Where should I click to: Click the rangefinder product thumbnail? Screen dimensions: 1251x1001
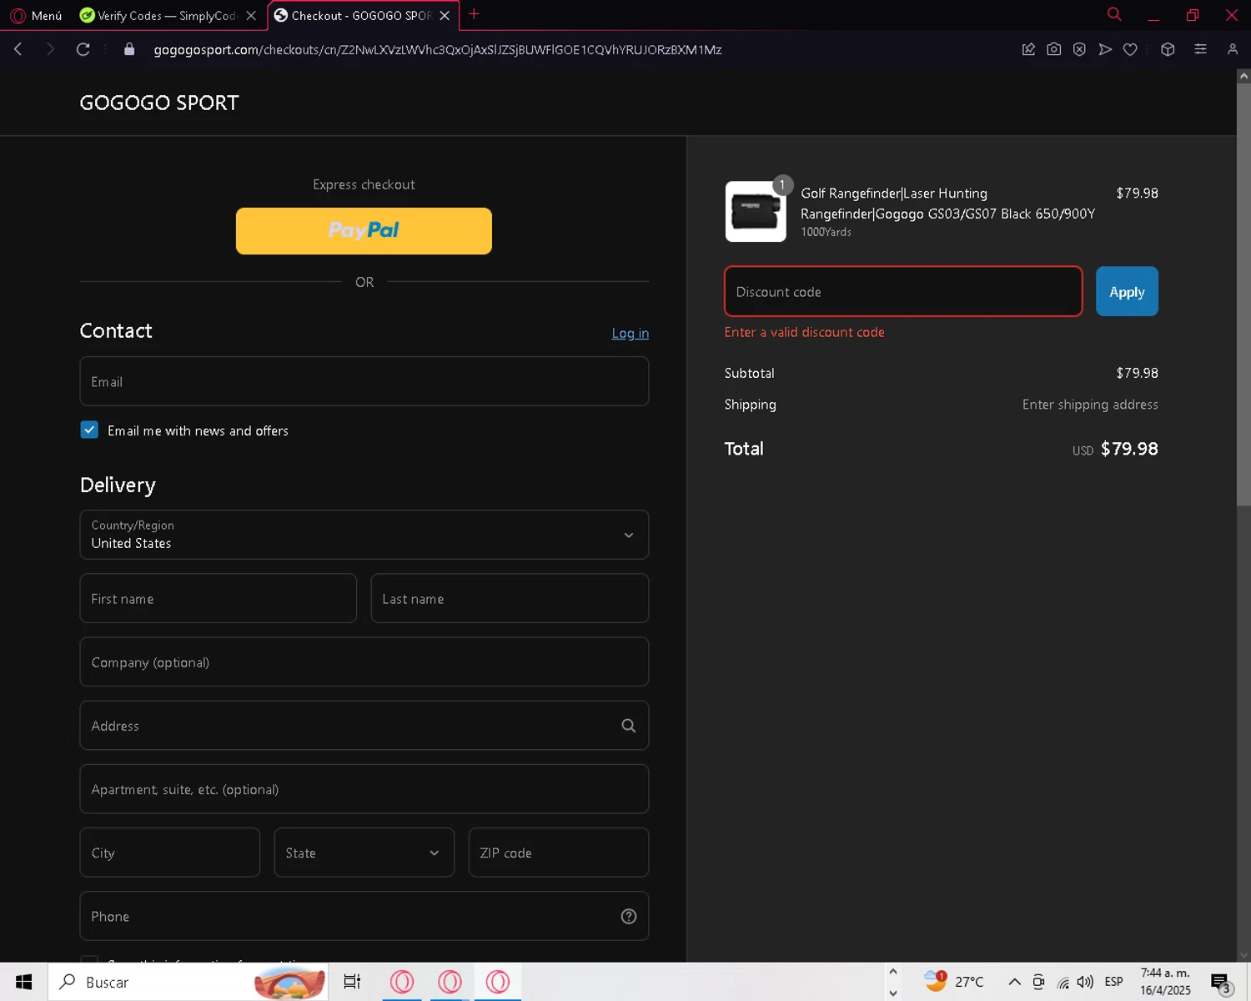coord(756,212)
